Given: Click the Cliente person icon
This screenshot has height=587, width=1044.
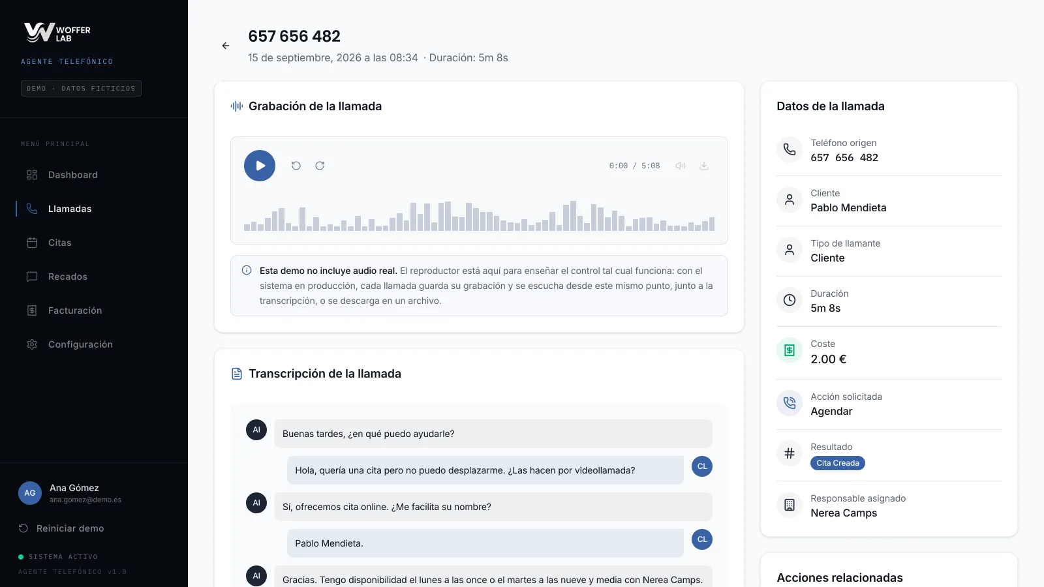Looking at the screenshot, I should [790, 200].
